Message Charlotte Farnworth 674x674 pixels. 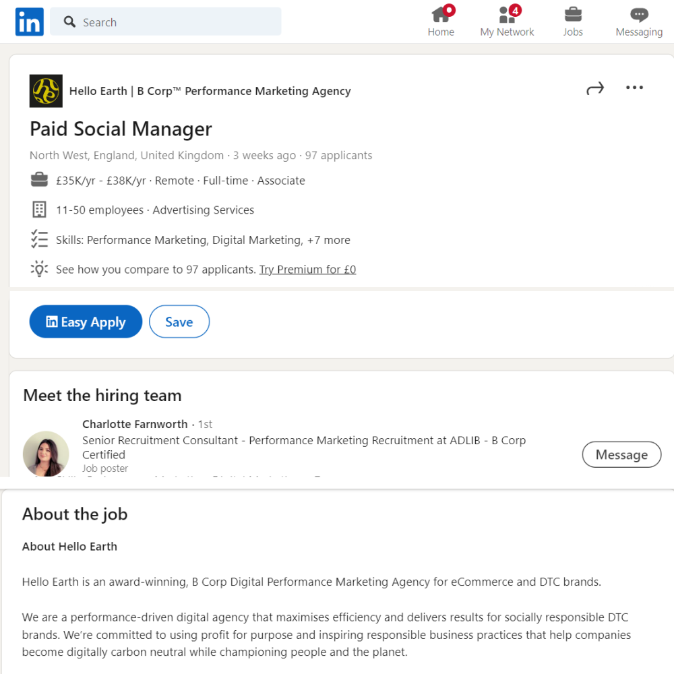(x=621, y=454)
